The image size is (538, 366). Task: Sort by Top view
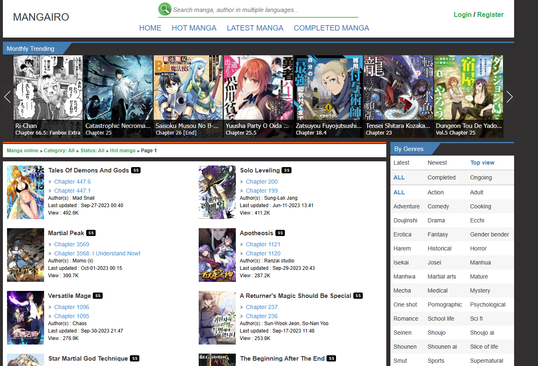482,163
